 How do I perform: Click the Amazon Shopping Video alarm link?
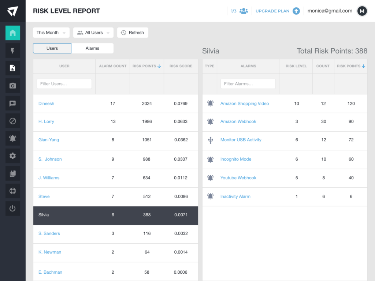(x=244, y=104)
